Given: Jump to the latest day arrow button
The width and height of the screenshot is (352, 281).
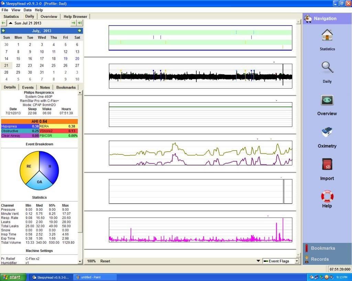Looking at the screenshot, I should tap(80, 23).
